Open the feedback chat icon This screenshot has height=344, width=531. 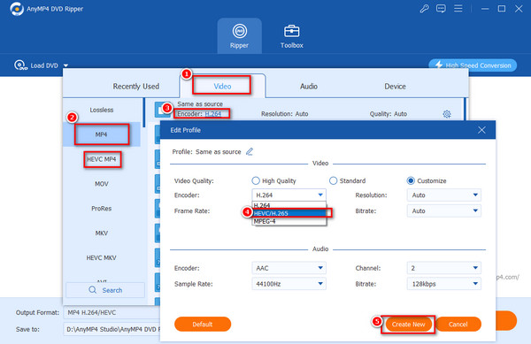[x=441, y=9]
